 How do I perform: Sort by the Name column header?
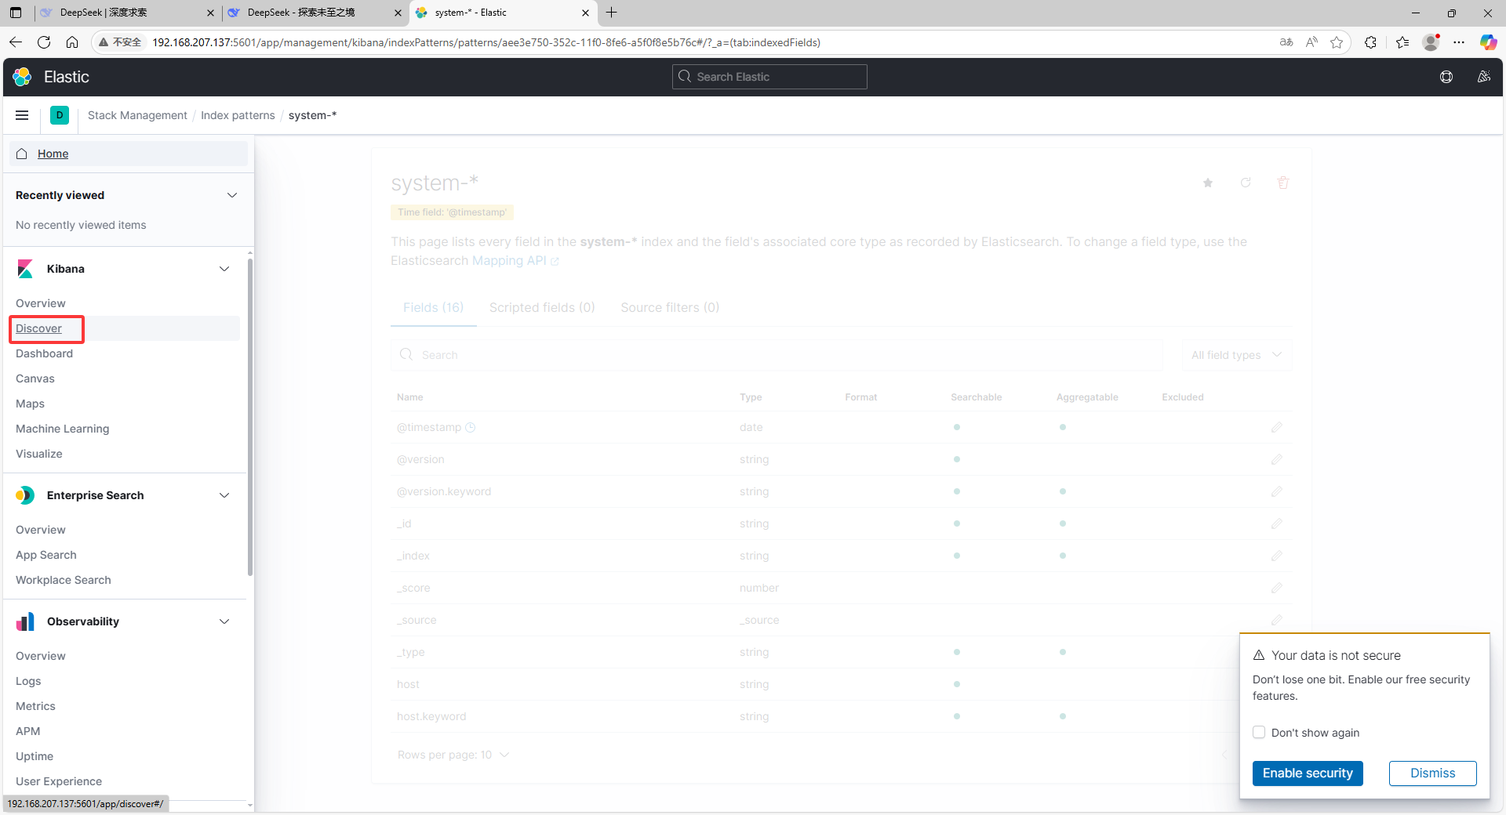409,397
